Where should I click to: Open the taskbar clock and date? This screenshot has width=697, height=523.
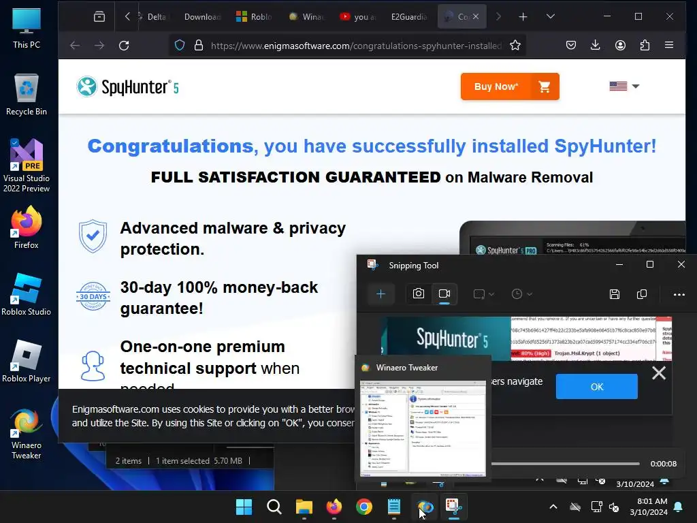tap(649, 507)
